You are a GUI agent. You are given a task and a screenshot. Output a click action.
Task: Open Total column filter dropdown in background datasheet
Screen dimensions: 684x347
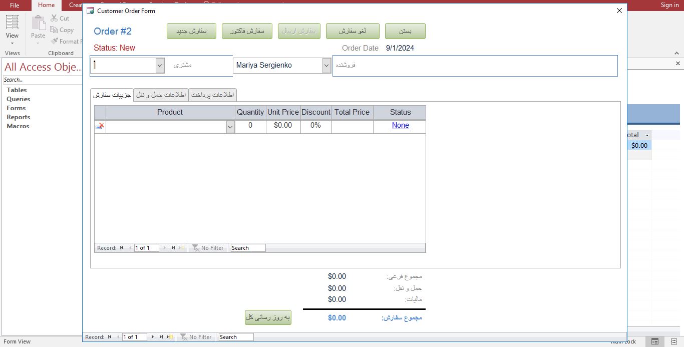coord(647,135)
